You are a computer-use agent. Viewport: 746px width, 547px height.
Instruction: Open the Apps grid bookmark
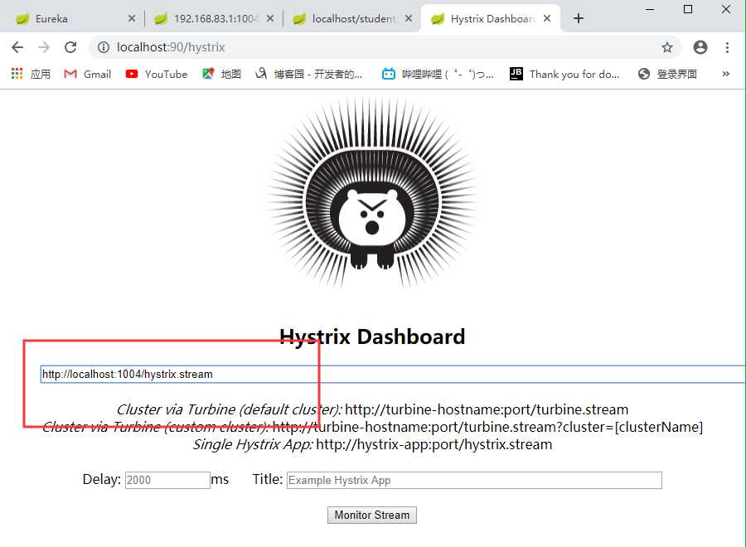tap(31, 74)
